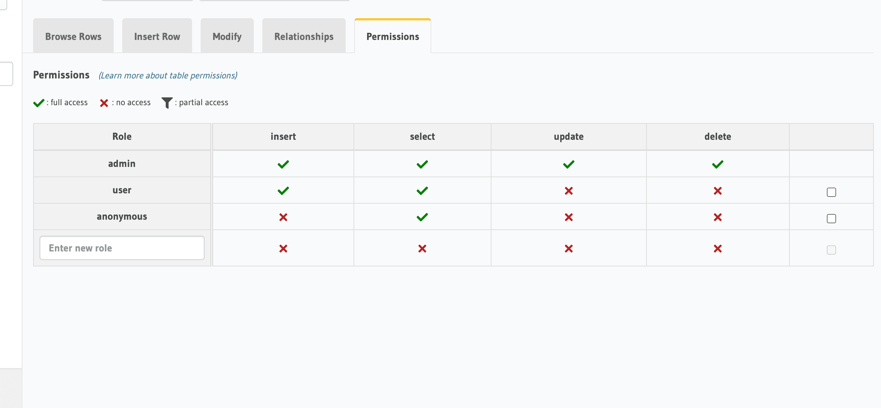The image size is (881, 408).
Task: Switch to the Relationships tab
Action: 303,36
